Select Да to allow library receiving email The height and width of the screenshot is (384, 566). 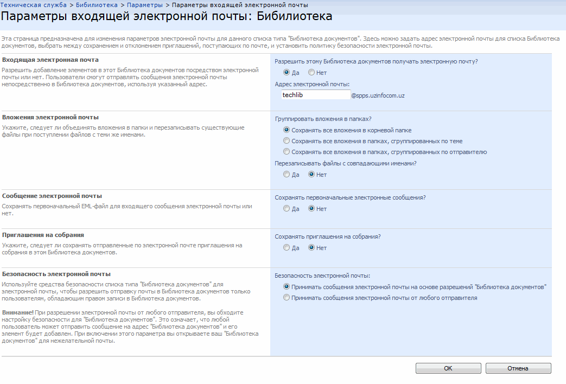(287, 73)
